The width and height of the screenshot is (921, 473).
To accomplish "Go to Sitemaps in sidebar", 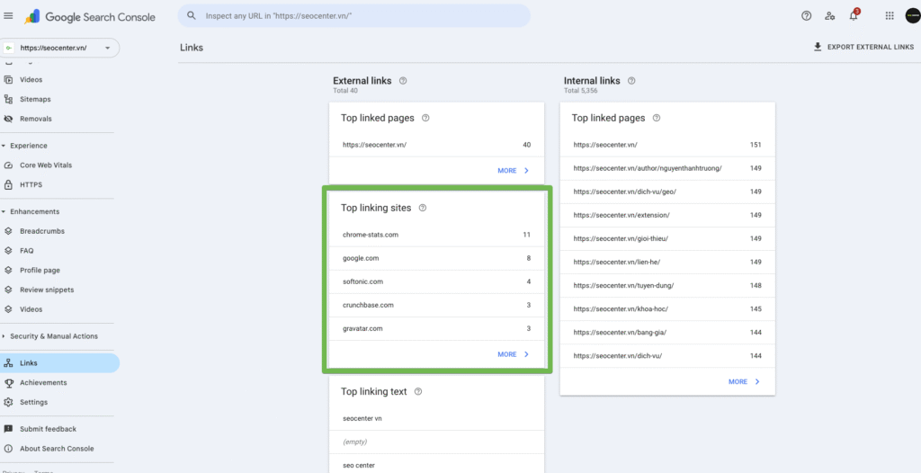I will click(35, 99).
